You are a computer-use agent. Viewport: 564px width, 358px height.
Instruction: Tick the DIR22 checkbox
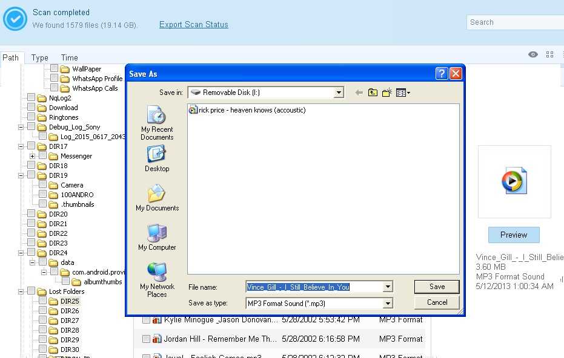32,233
